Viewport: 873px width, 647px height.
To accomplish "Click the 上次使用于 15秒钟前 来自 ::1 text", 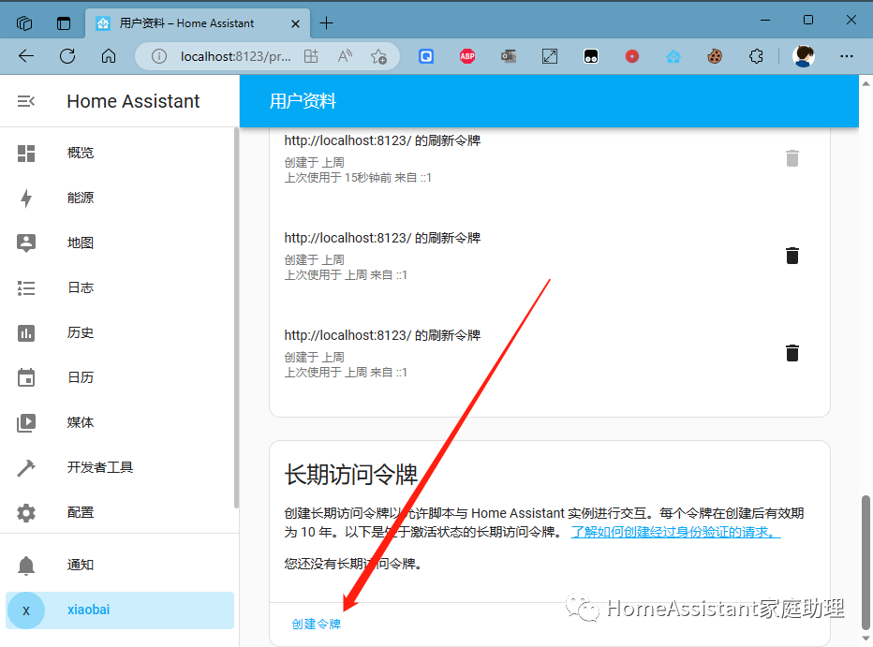I will [x=358, y=178].
